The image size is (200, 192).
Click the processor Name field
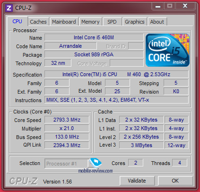click(x=94, y=37)
